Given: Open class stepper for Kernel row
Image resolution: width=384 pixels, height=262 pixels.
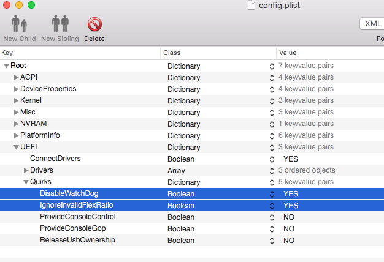Looking at the screenshot, I should [x=272, y=101].
